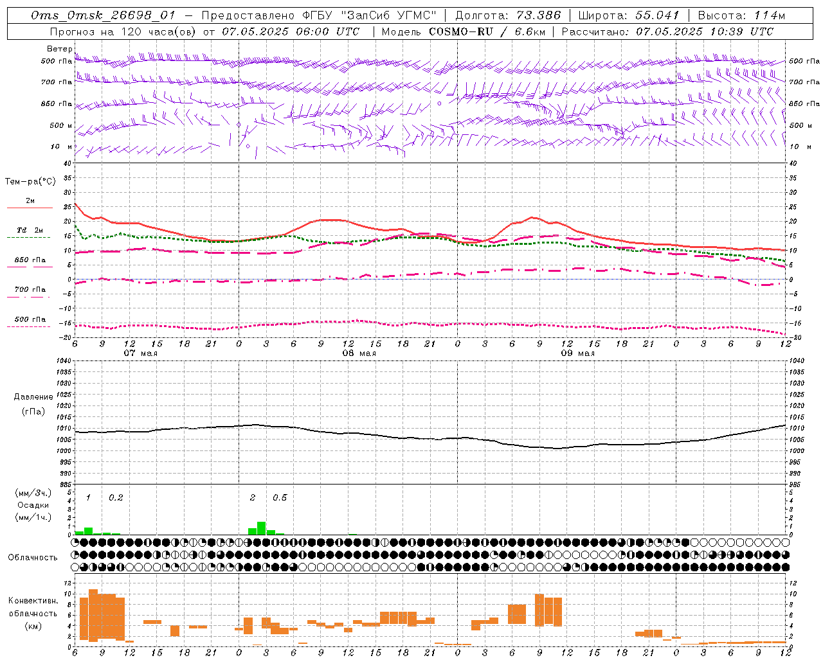The image size is (823, 658).
Task: Click the pink dotted line sample under 500 гПа legend
Action: click(x=28, y=326)
